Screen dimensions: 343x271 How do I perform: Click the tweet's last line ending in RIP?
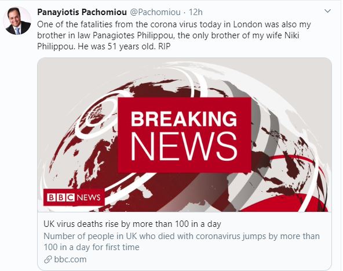(104, 46)
